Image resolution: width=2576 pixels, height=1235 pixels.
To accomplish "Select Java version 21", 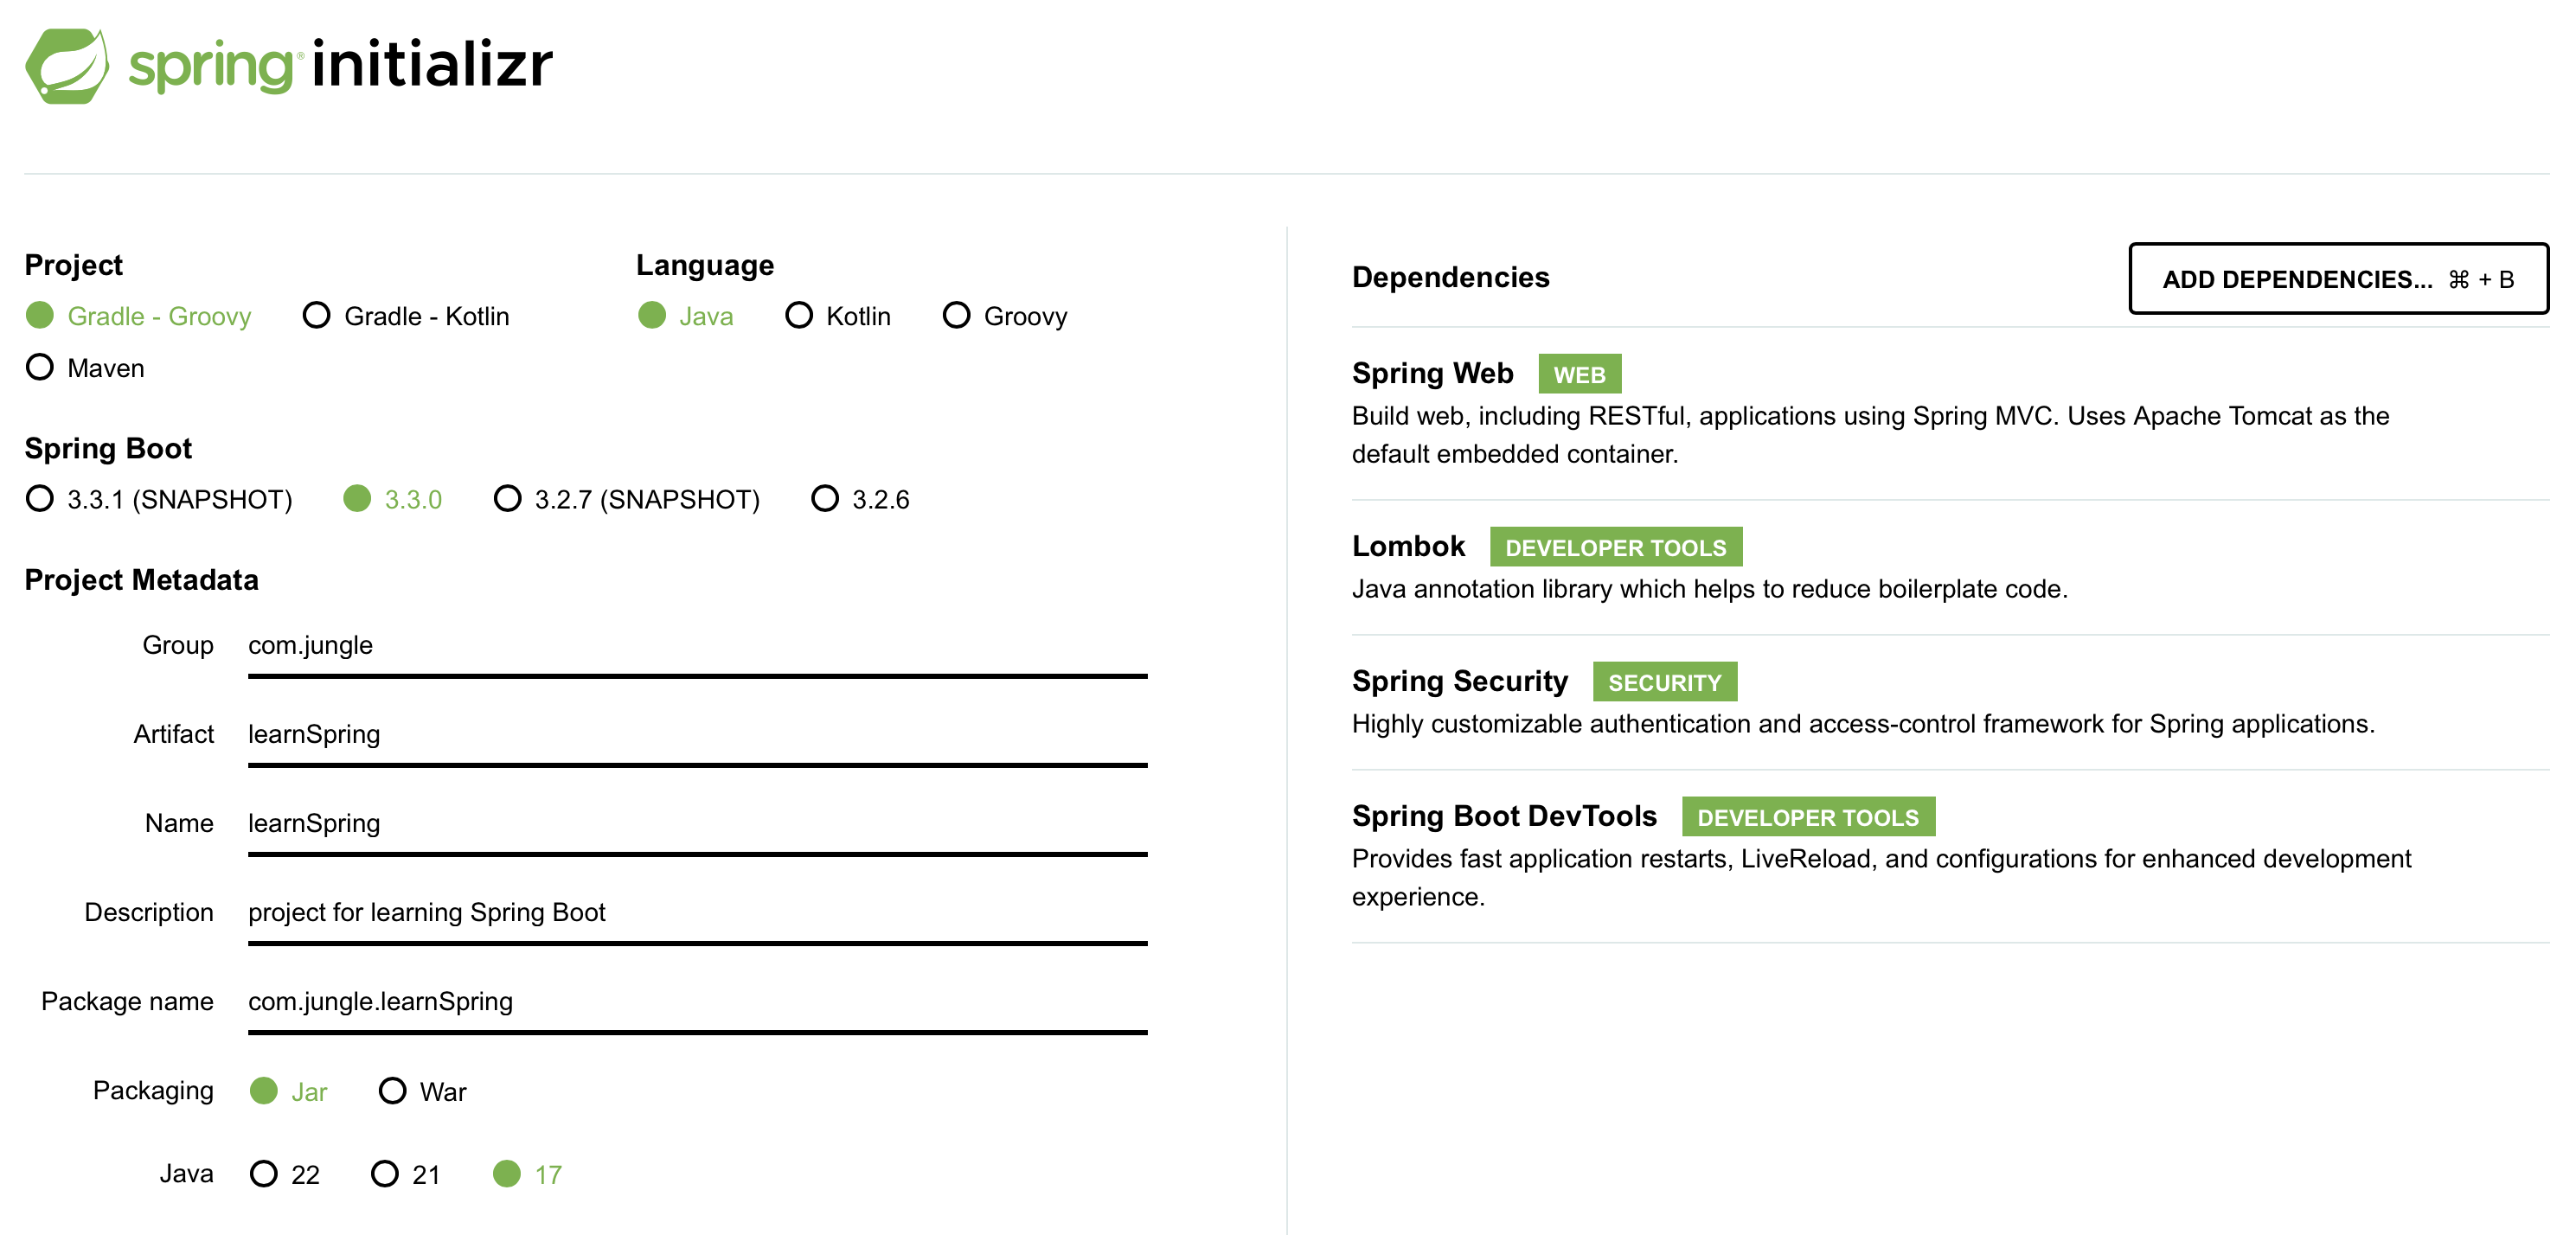I will 385,1174.
